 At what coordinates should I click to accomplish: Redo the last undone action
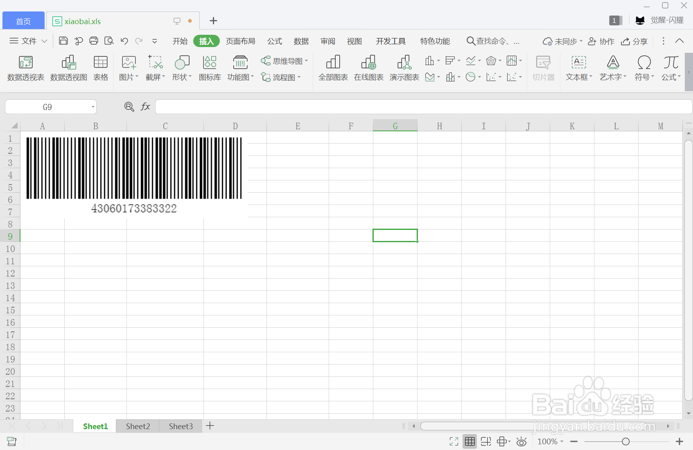point(139,40)
